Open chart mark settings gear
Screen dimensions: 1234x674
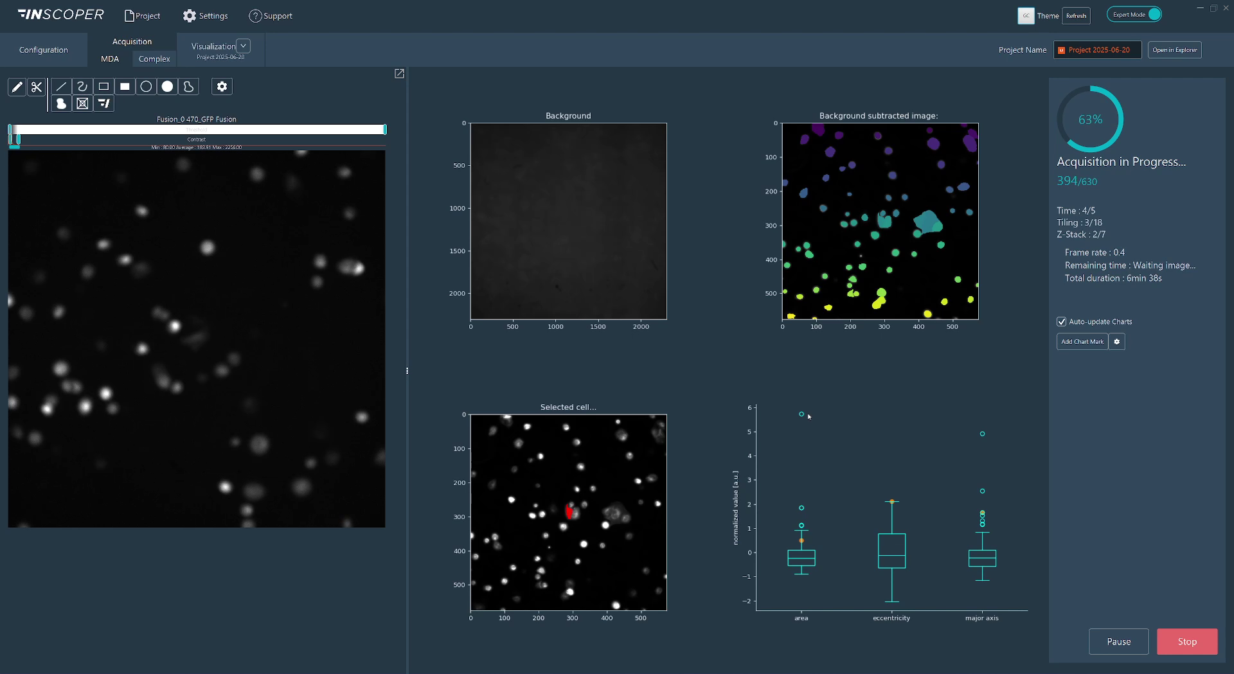pos(1117,342)
